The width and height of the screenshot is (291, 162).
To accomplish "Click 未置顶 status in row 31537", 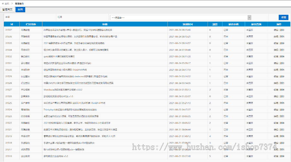I will pyautogui.click(x=250, y=30).
